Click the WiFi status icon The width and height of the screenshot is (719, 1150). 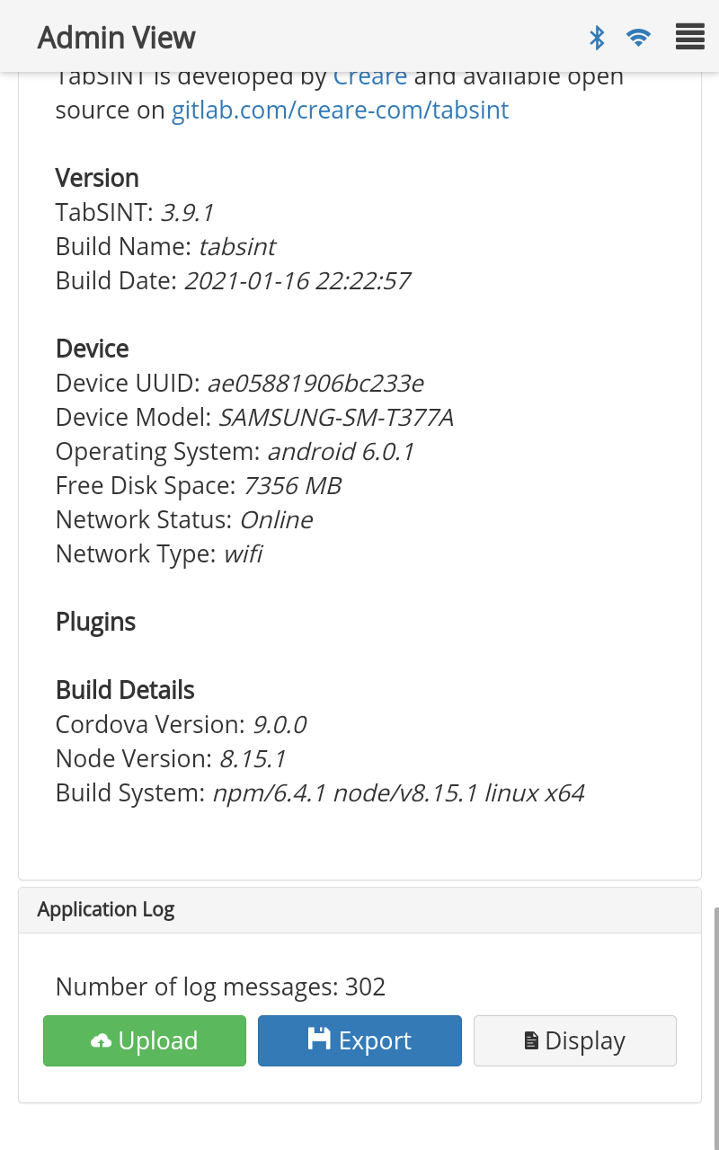pyautogui.click(x=639, y=38)
